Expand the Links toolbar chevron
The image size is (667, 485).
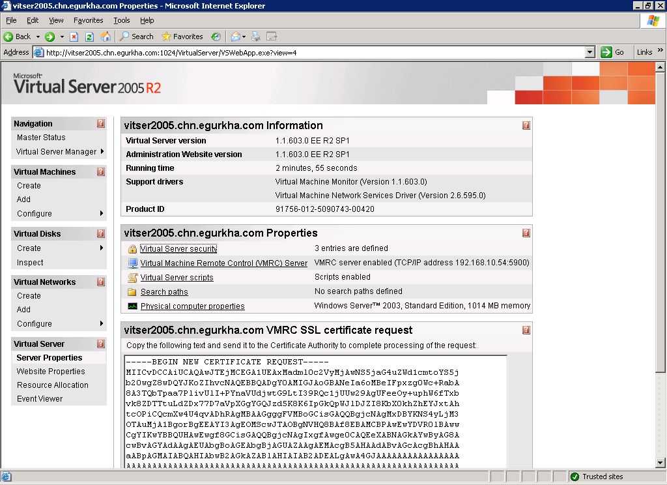(x=660, y=50)
